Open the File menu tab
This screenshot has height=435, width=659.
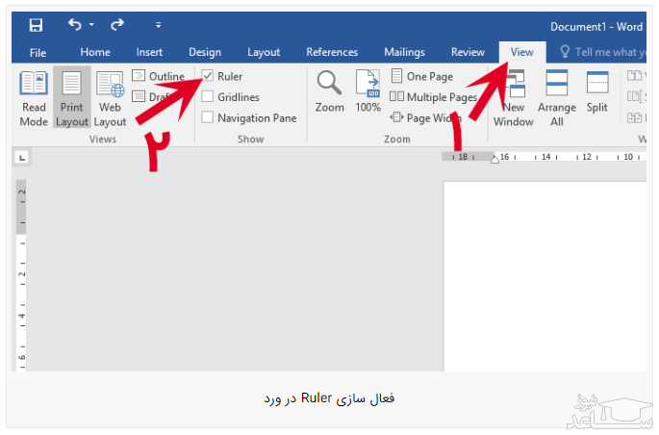38,52
